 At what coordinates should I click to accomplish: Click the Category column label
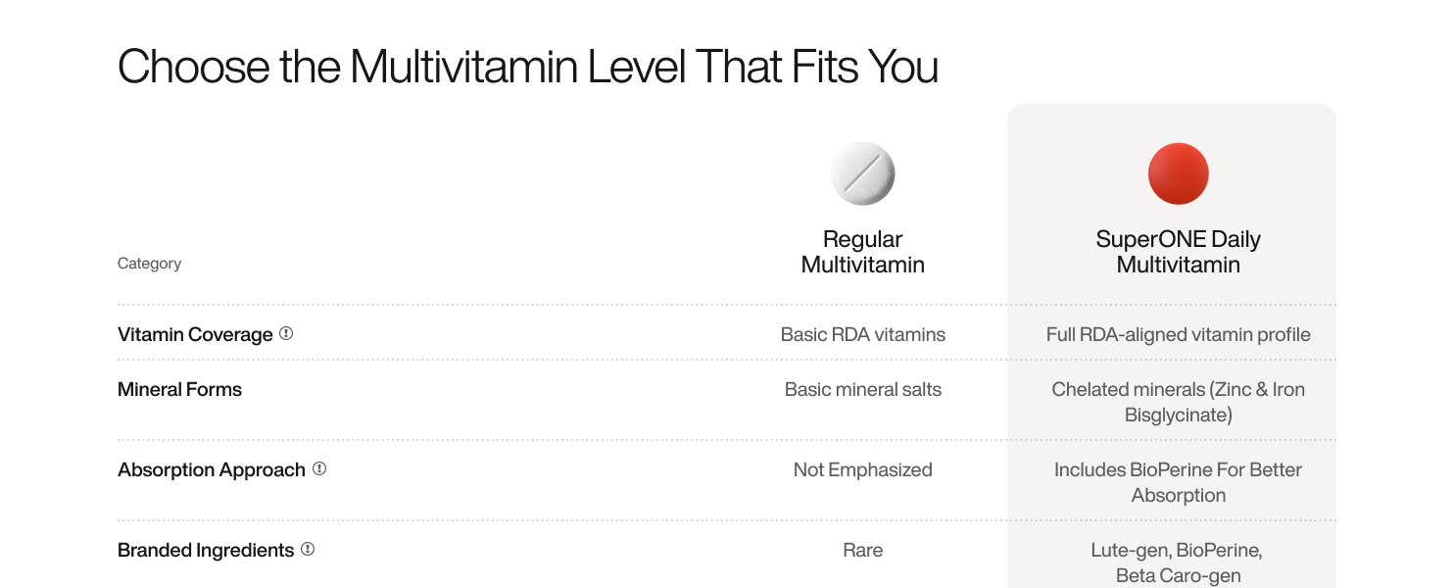point(149,264)
